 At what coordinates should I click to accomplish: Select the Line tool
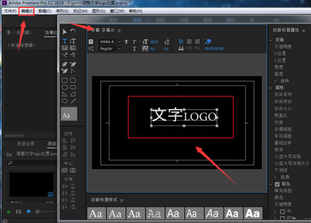click(x=73, y=101)
